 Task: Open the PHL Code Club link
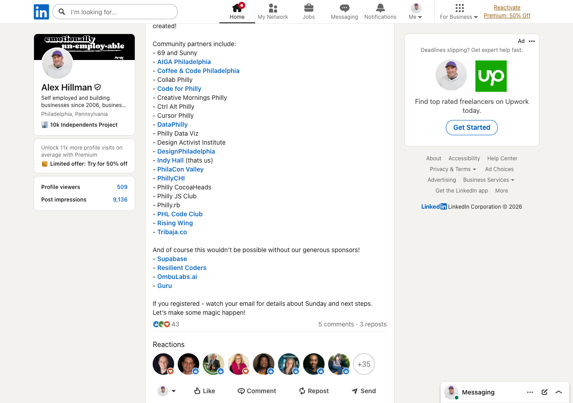pyautogui.click(x=180, y=214)
